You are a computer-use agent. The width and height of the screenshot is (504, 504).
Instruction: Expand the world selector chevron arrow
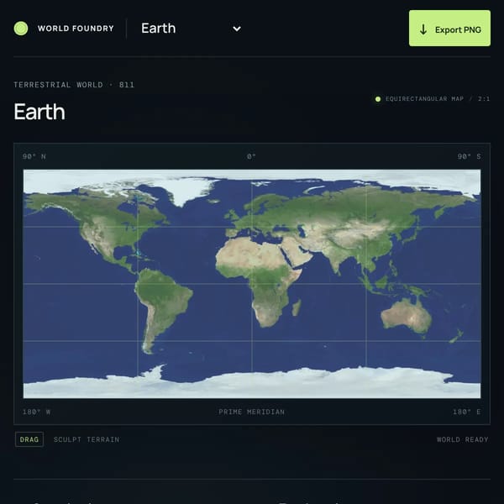point(237,29)
